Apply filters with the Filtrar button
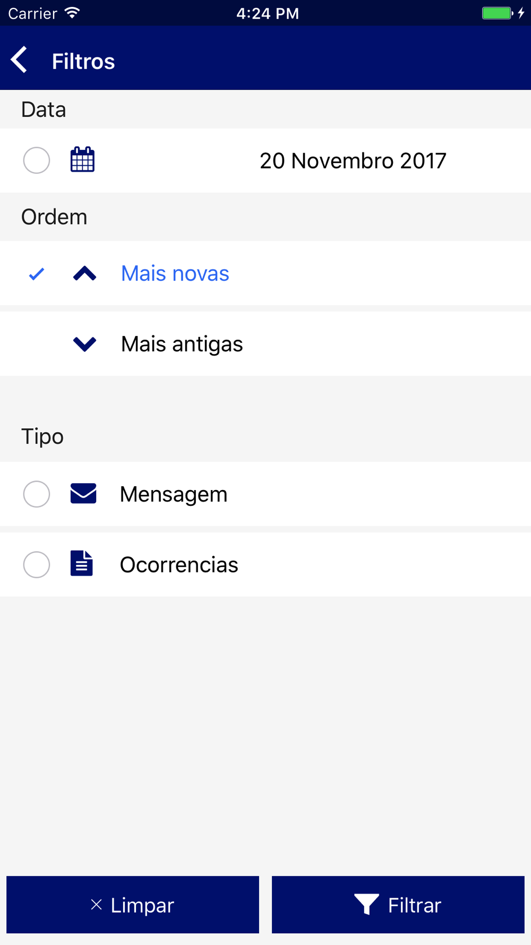 (398, 905)
